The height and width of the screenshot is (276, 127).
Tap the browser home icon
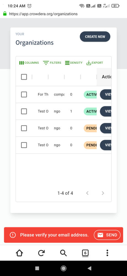[19, 253]
